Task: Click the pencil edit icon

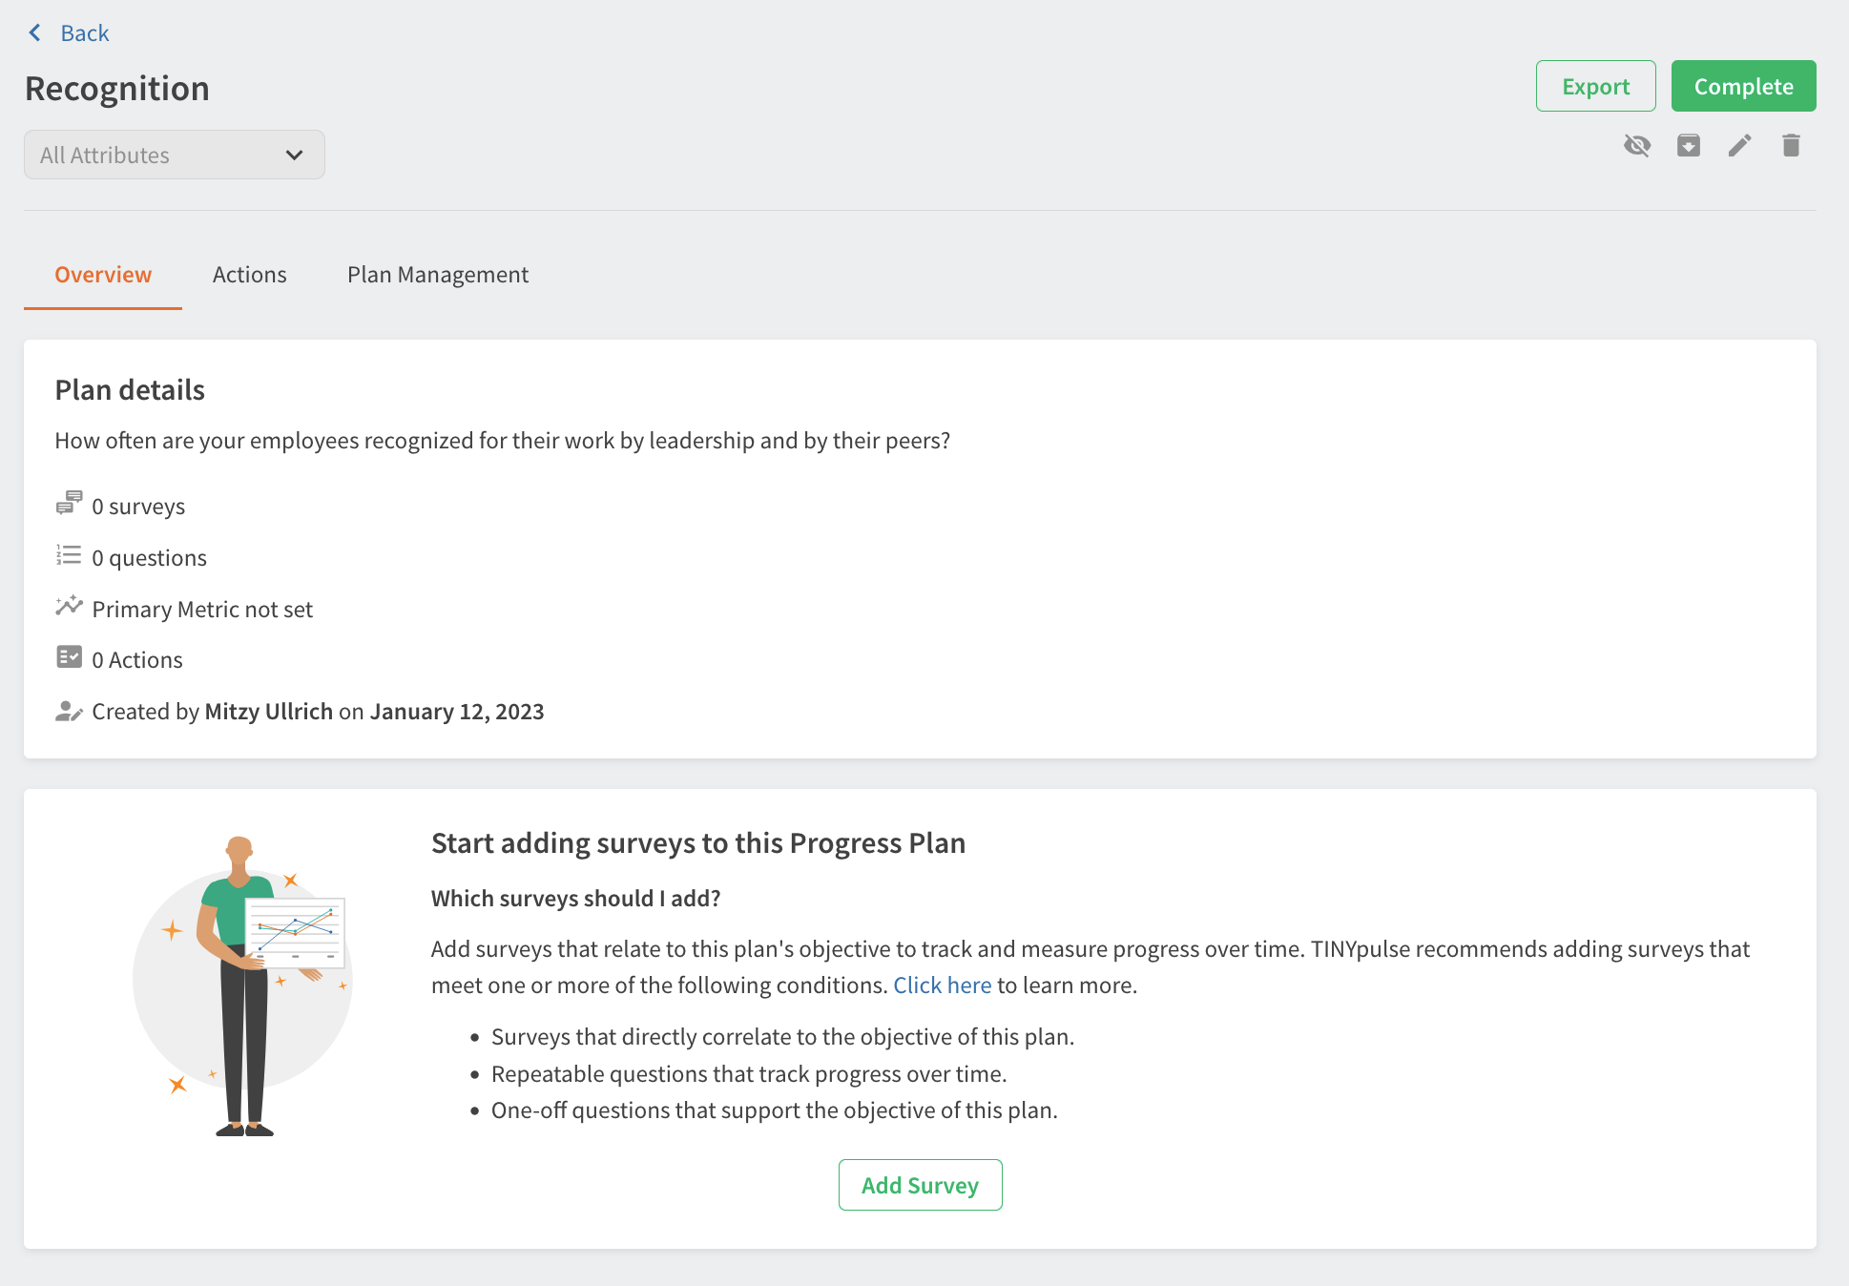Action: click(x=1739, y=146)
